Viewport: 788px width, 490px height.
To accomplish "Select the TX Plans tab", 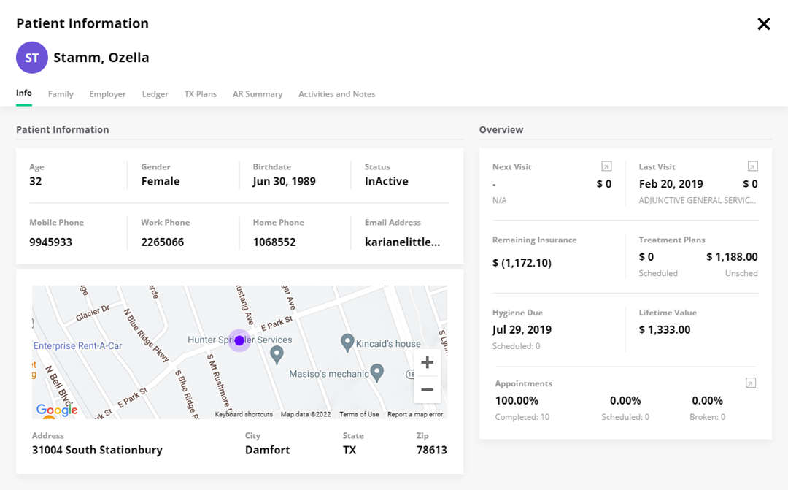I will point(201,94).
